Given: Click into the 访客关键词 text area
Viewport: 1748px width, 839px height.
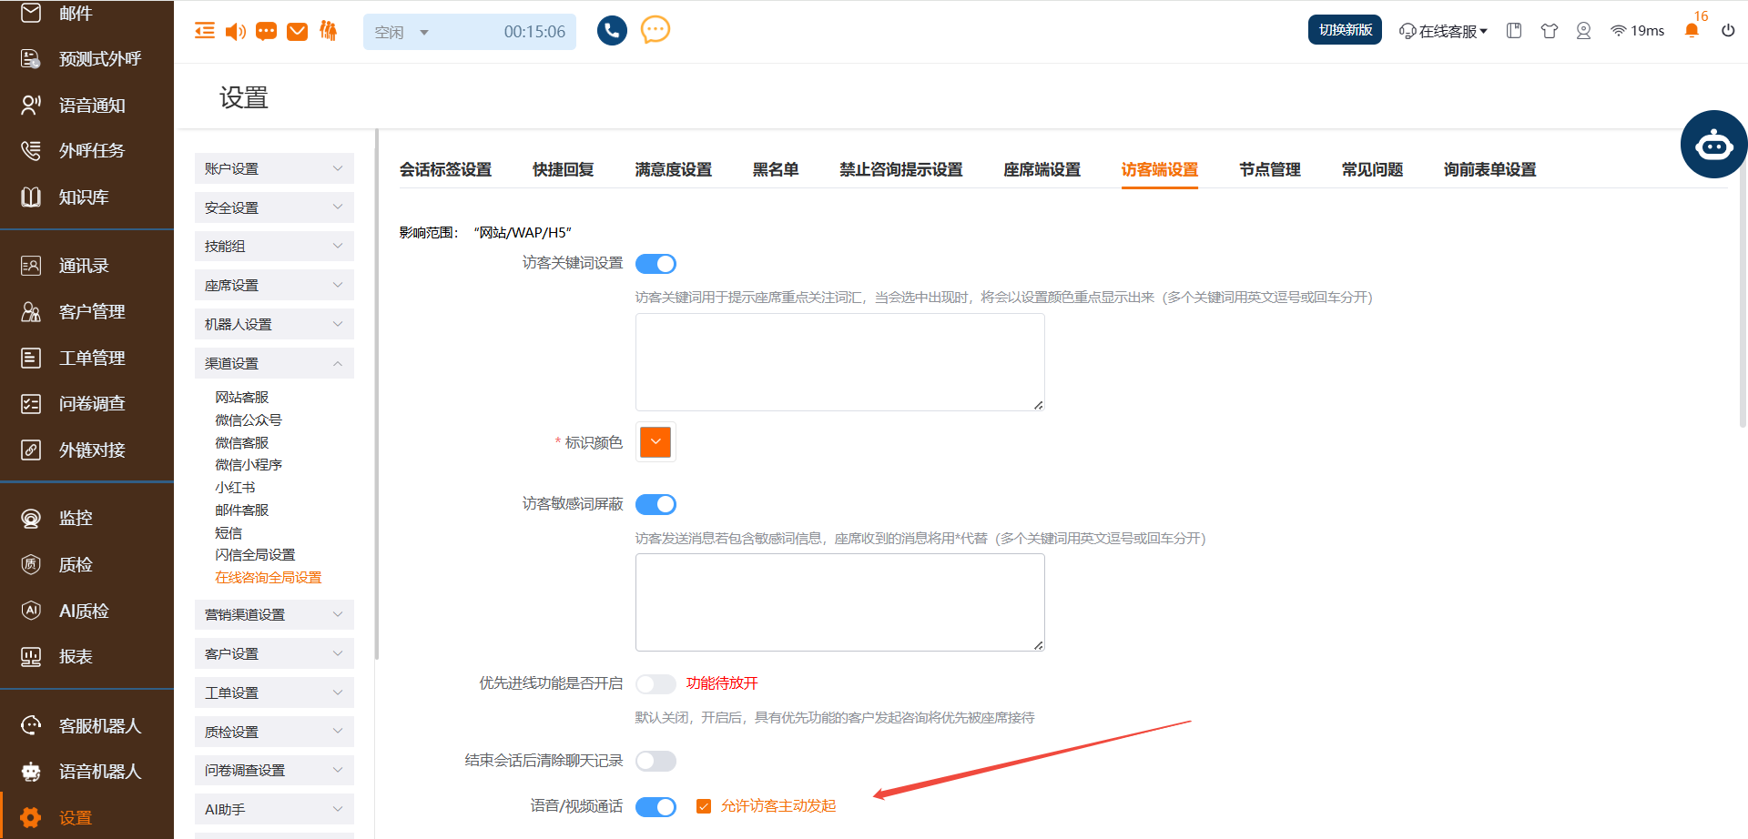Looking at the screenshot, I should [839, 362].
